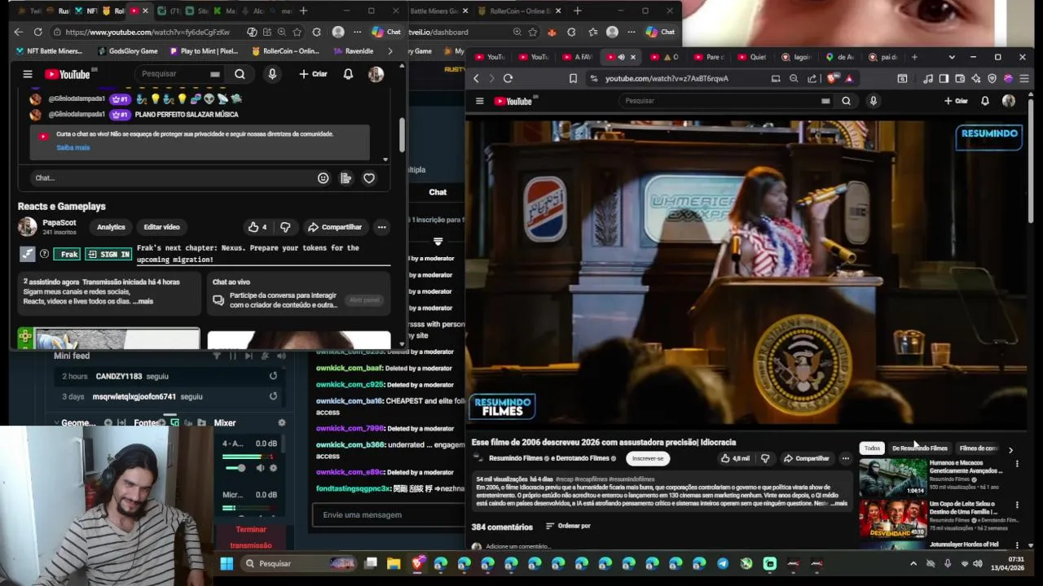Open Brave Shields lion icon
Viewport: 1043px width, 586px height.
pyautogui.click(x=832, y=78)
